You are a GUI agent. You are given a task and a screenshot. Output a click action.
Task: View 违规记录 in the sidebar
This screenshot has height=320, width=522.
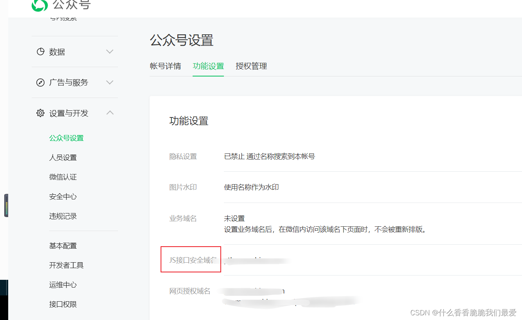tap(63, 216)
